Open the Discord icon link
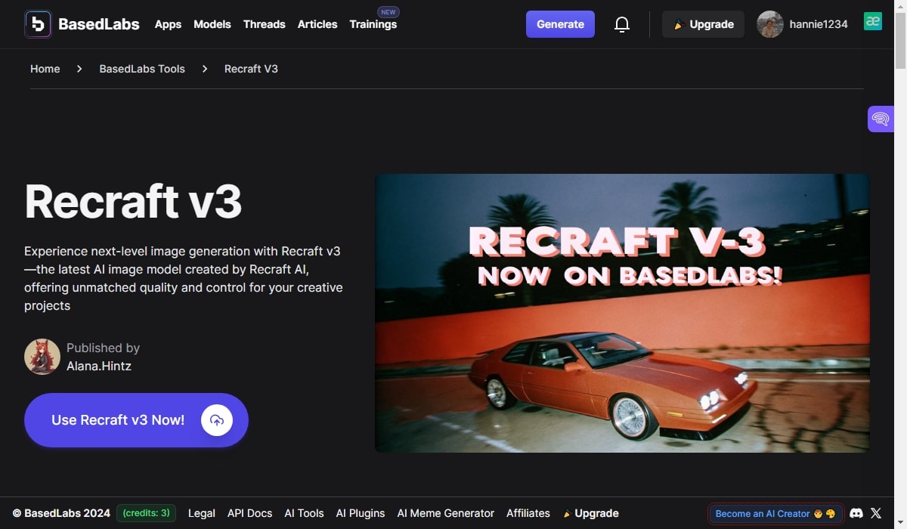The width and height of the screenshot is (907, 529). pyautogui.click(x=856, y=513)
